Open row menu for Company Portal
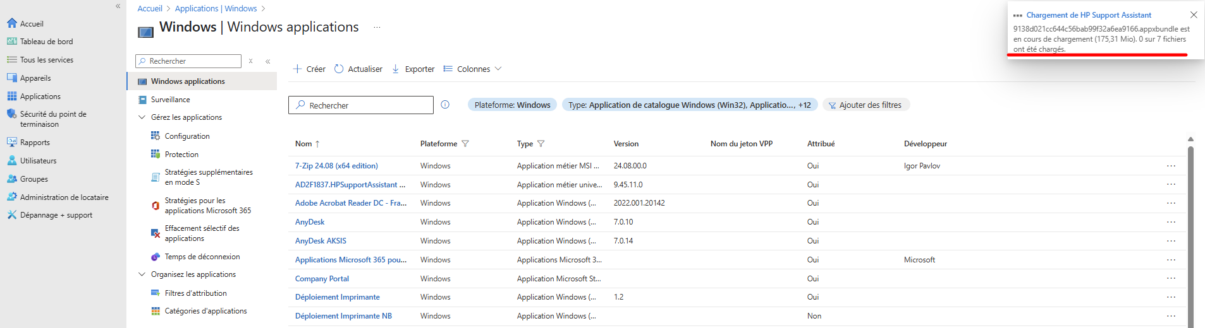Screen dimensions: 1205x328 1171,278
